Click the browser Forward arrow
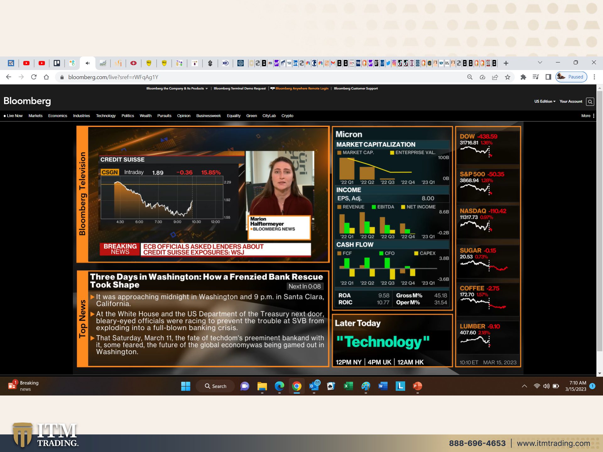Viewport: 603px width, 452px height. click(x=21, y=77)
